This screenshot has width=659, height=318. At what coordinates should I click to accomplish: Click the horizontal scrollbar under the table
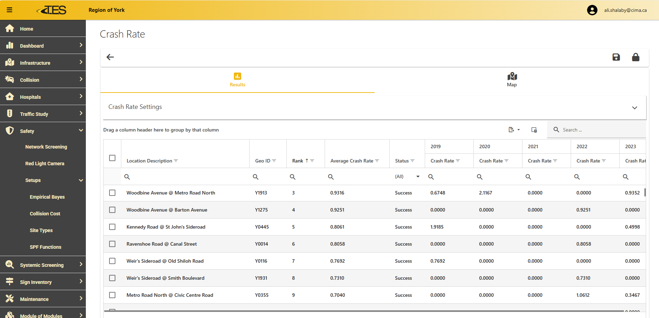[x=363, y=311]
